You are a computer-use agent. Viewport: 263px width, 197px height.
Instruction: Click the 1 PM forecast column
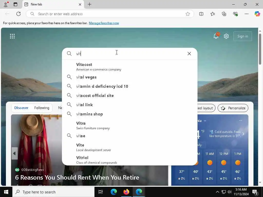[238, 166]
